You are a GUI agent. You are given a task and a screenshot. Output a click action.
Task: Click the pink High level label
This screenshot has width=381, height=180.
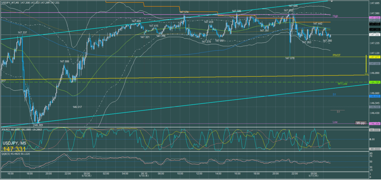tap(335, 16)
